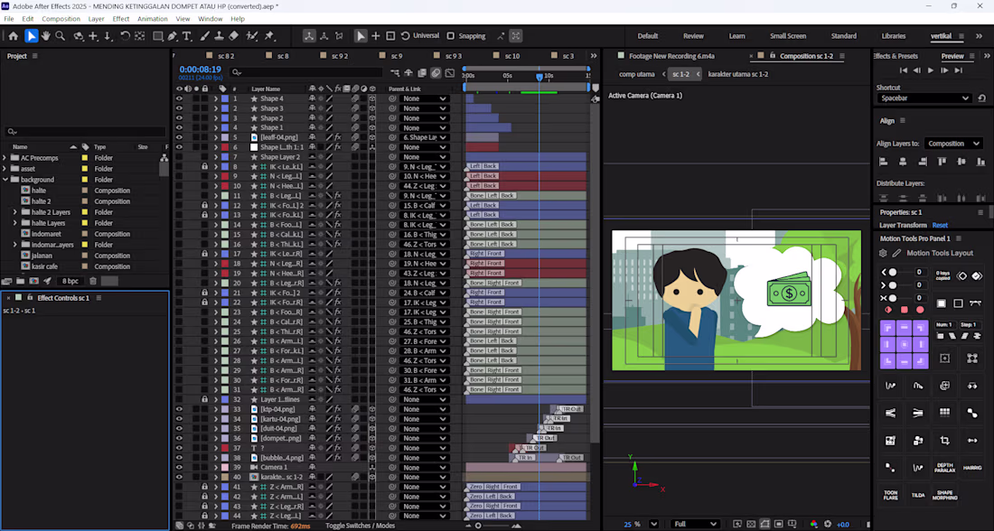Select the Hand tool in toolbar
This screenshot has height=531, width=994.
[x=46, y=36]
